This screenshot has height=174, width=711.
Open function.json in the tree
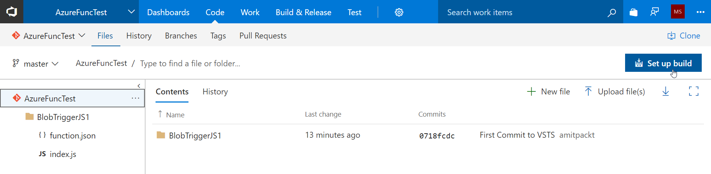click(x=67, y=135)
